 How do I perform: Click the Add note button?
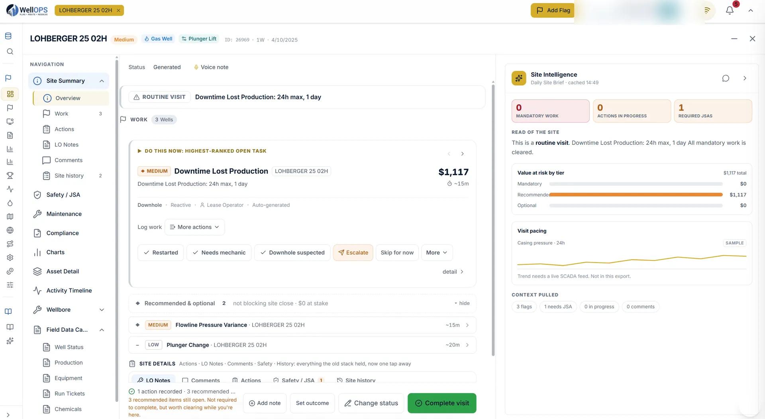click(x=265, y=403)
